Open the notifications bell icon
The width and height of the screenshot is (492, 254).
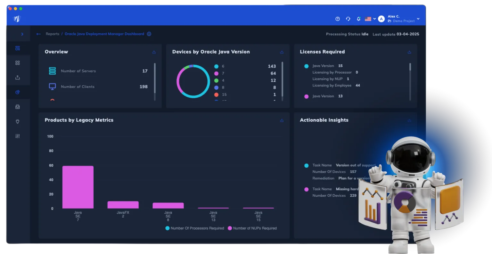tap(358, 19)
